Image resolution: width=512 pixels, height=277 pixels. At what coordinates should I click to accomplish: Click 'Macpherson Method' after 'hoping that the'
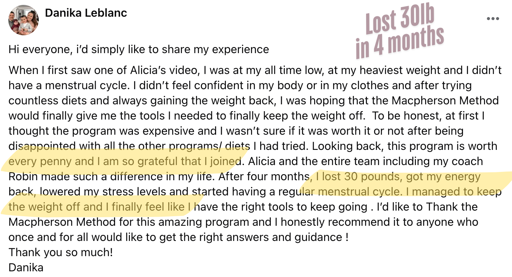pos(445,101)
